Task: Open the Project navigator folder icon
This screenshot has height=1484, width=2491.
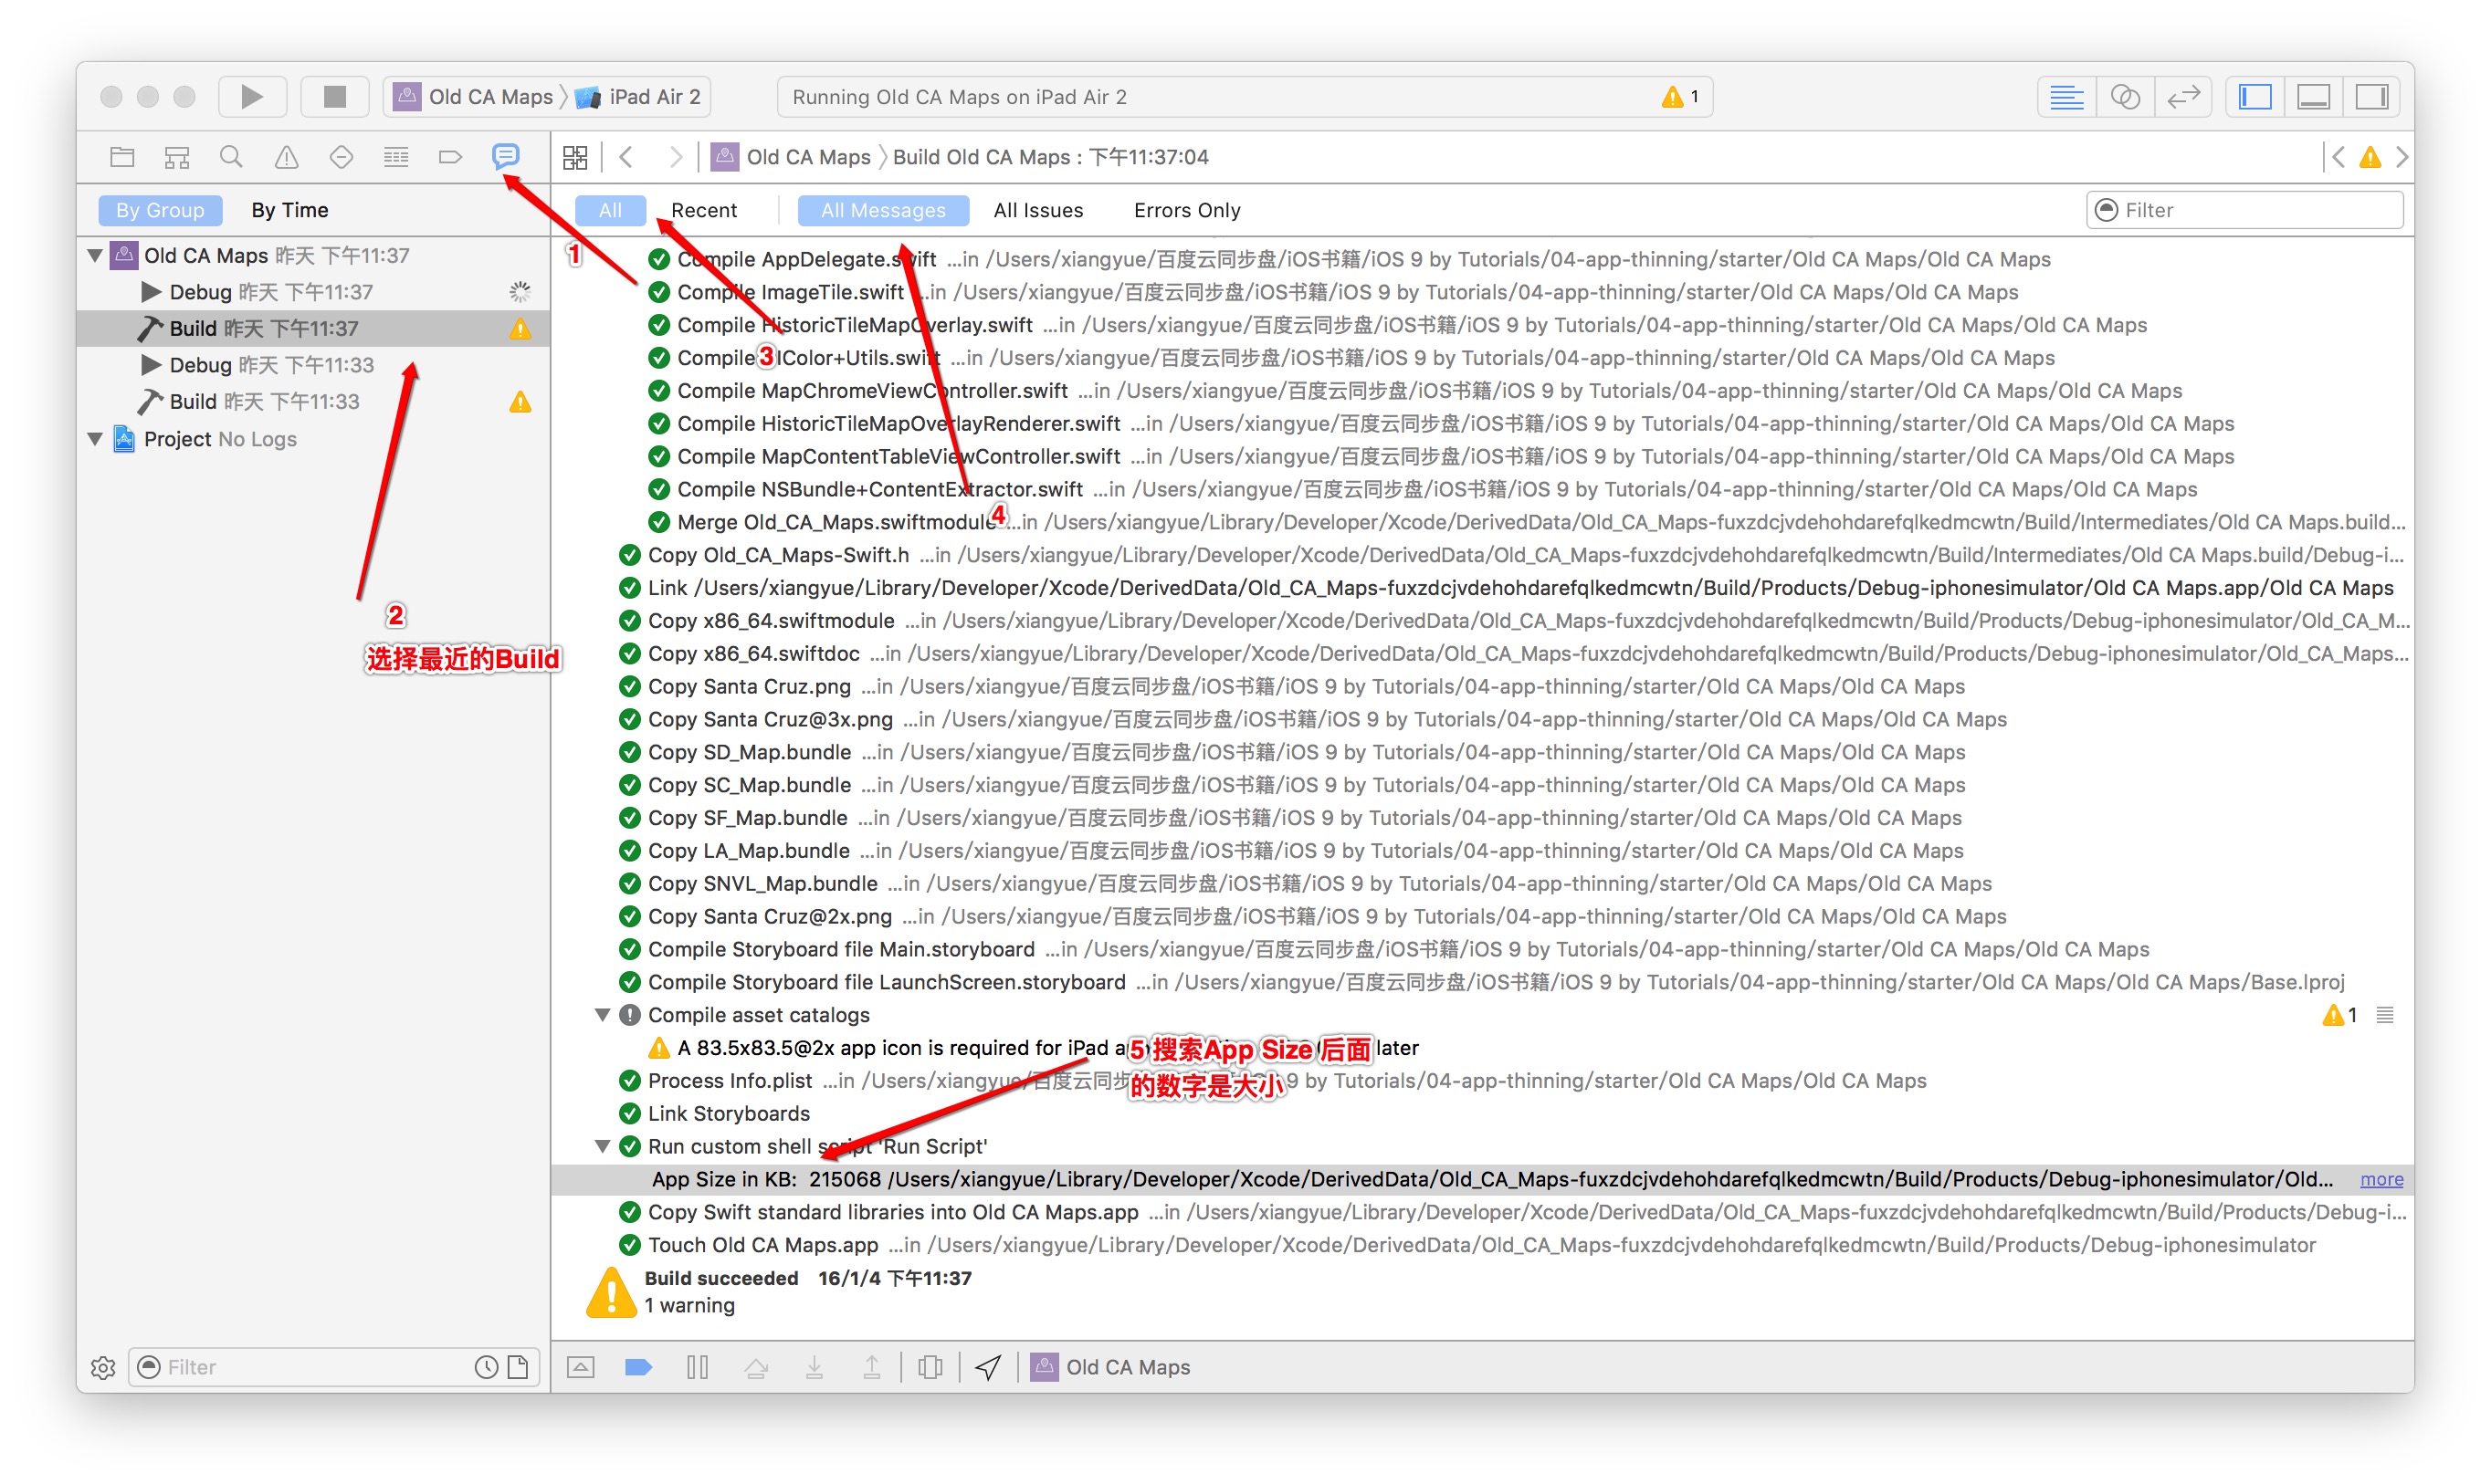Action: tap(122, 156)
